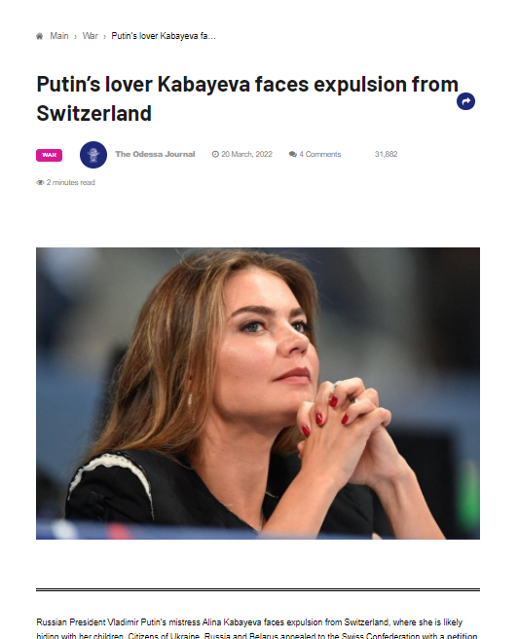Go to the War breadcrumb section
Screen dimensions: 518x639
point(90,36)
